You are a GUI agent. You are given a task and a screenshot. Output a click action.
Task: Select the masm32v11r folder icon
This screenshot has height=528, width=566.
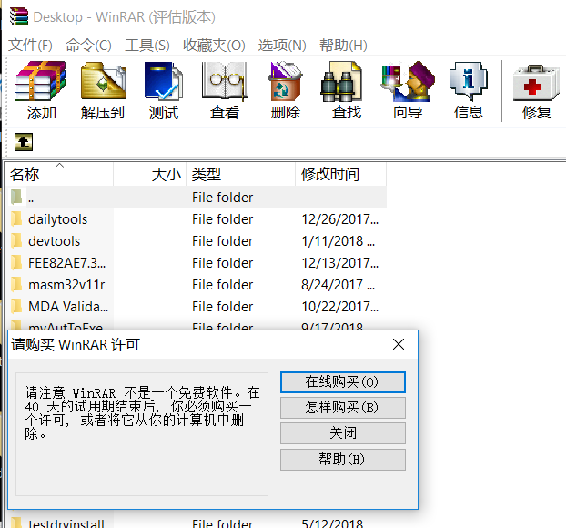[16, 284]
